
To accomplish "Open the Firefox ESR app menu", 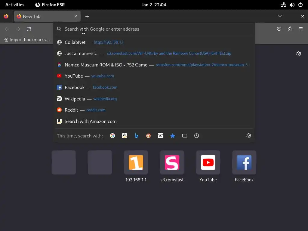I will click(x=50, y=5).
